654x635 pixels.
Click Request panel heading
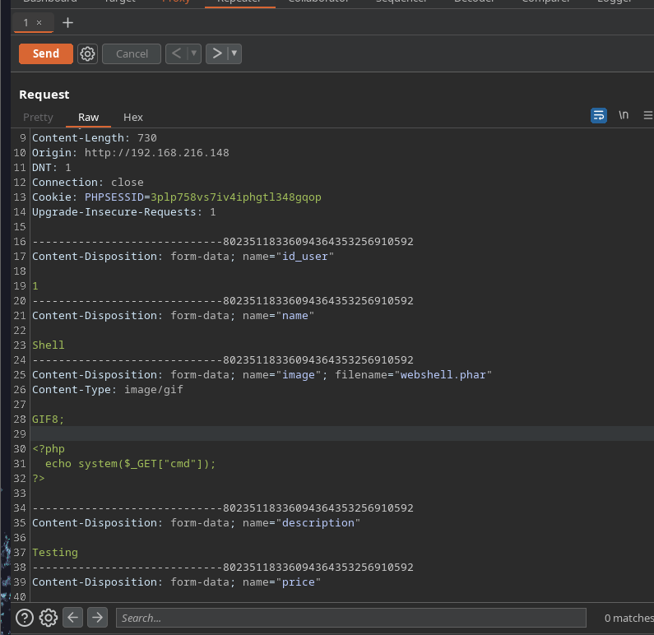44,95
